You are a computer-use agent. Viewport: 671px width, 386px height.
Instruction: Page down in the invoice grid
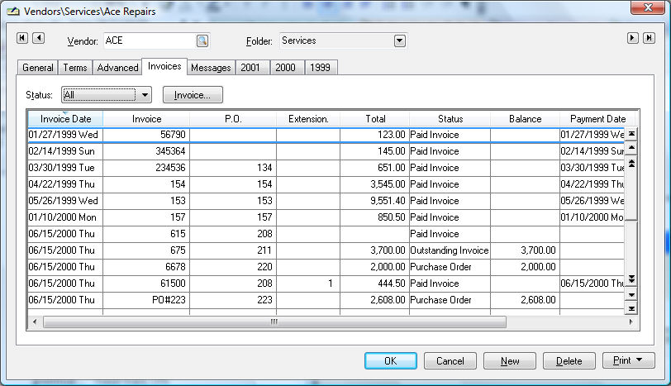coord(631,279)
